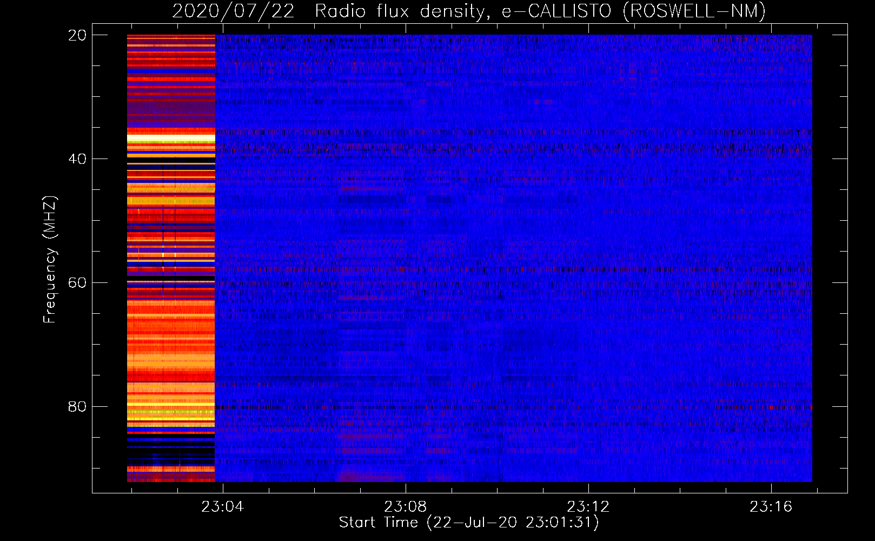Click the 40 frequency tick label
875x541 pixels.
77,159
